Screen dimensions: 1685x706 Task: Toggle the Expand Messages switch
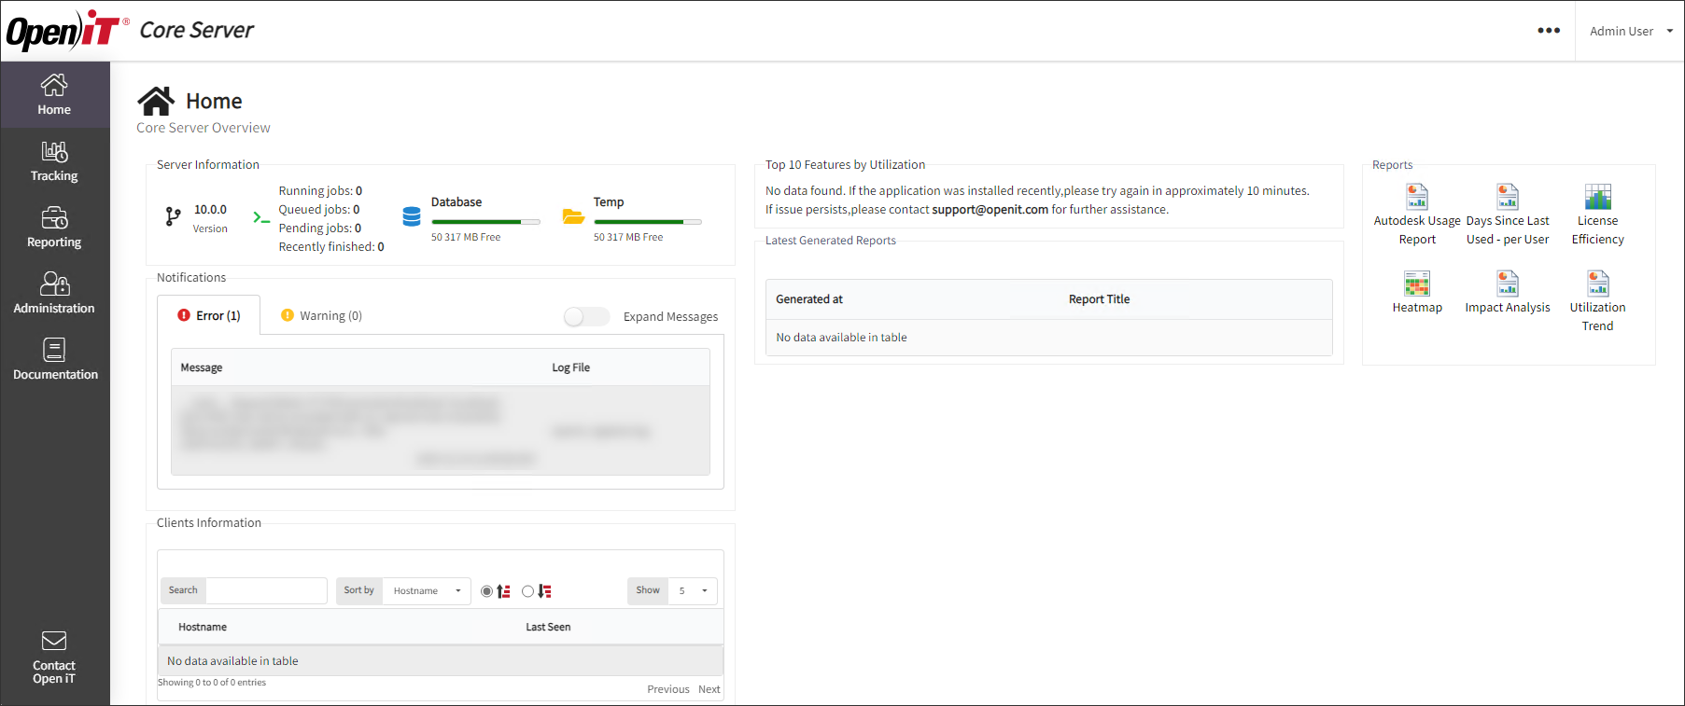[x=586, y=317]
